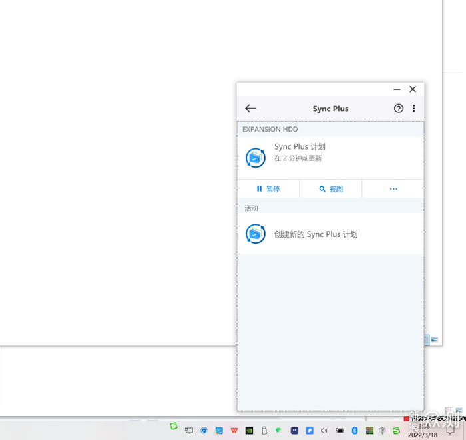Open the help question mark icon

coord(399,109)
